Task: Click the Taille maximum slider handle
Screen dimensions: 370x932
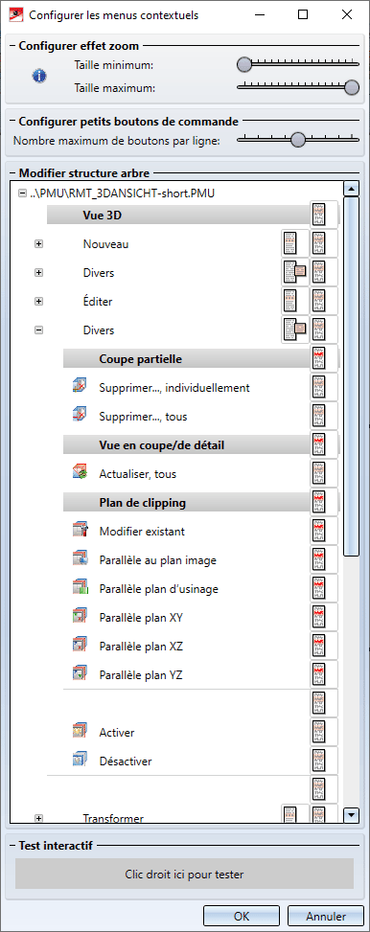Action: tap(352, 87)
